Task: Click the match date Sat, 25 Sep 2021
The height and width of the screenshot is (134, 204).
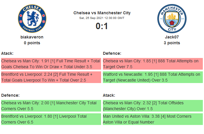Action: pyautogui.click(x=102, y=18)
